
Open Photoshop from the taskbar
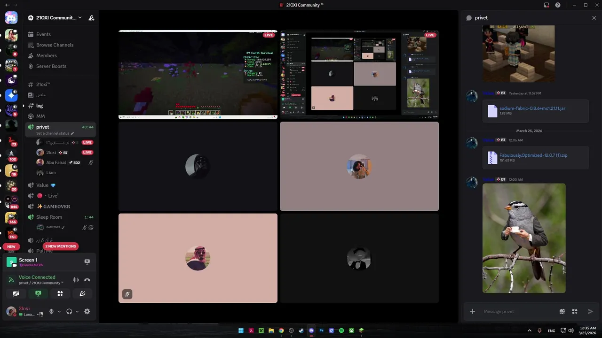[x=322, y=330]
